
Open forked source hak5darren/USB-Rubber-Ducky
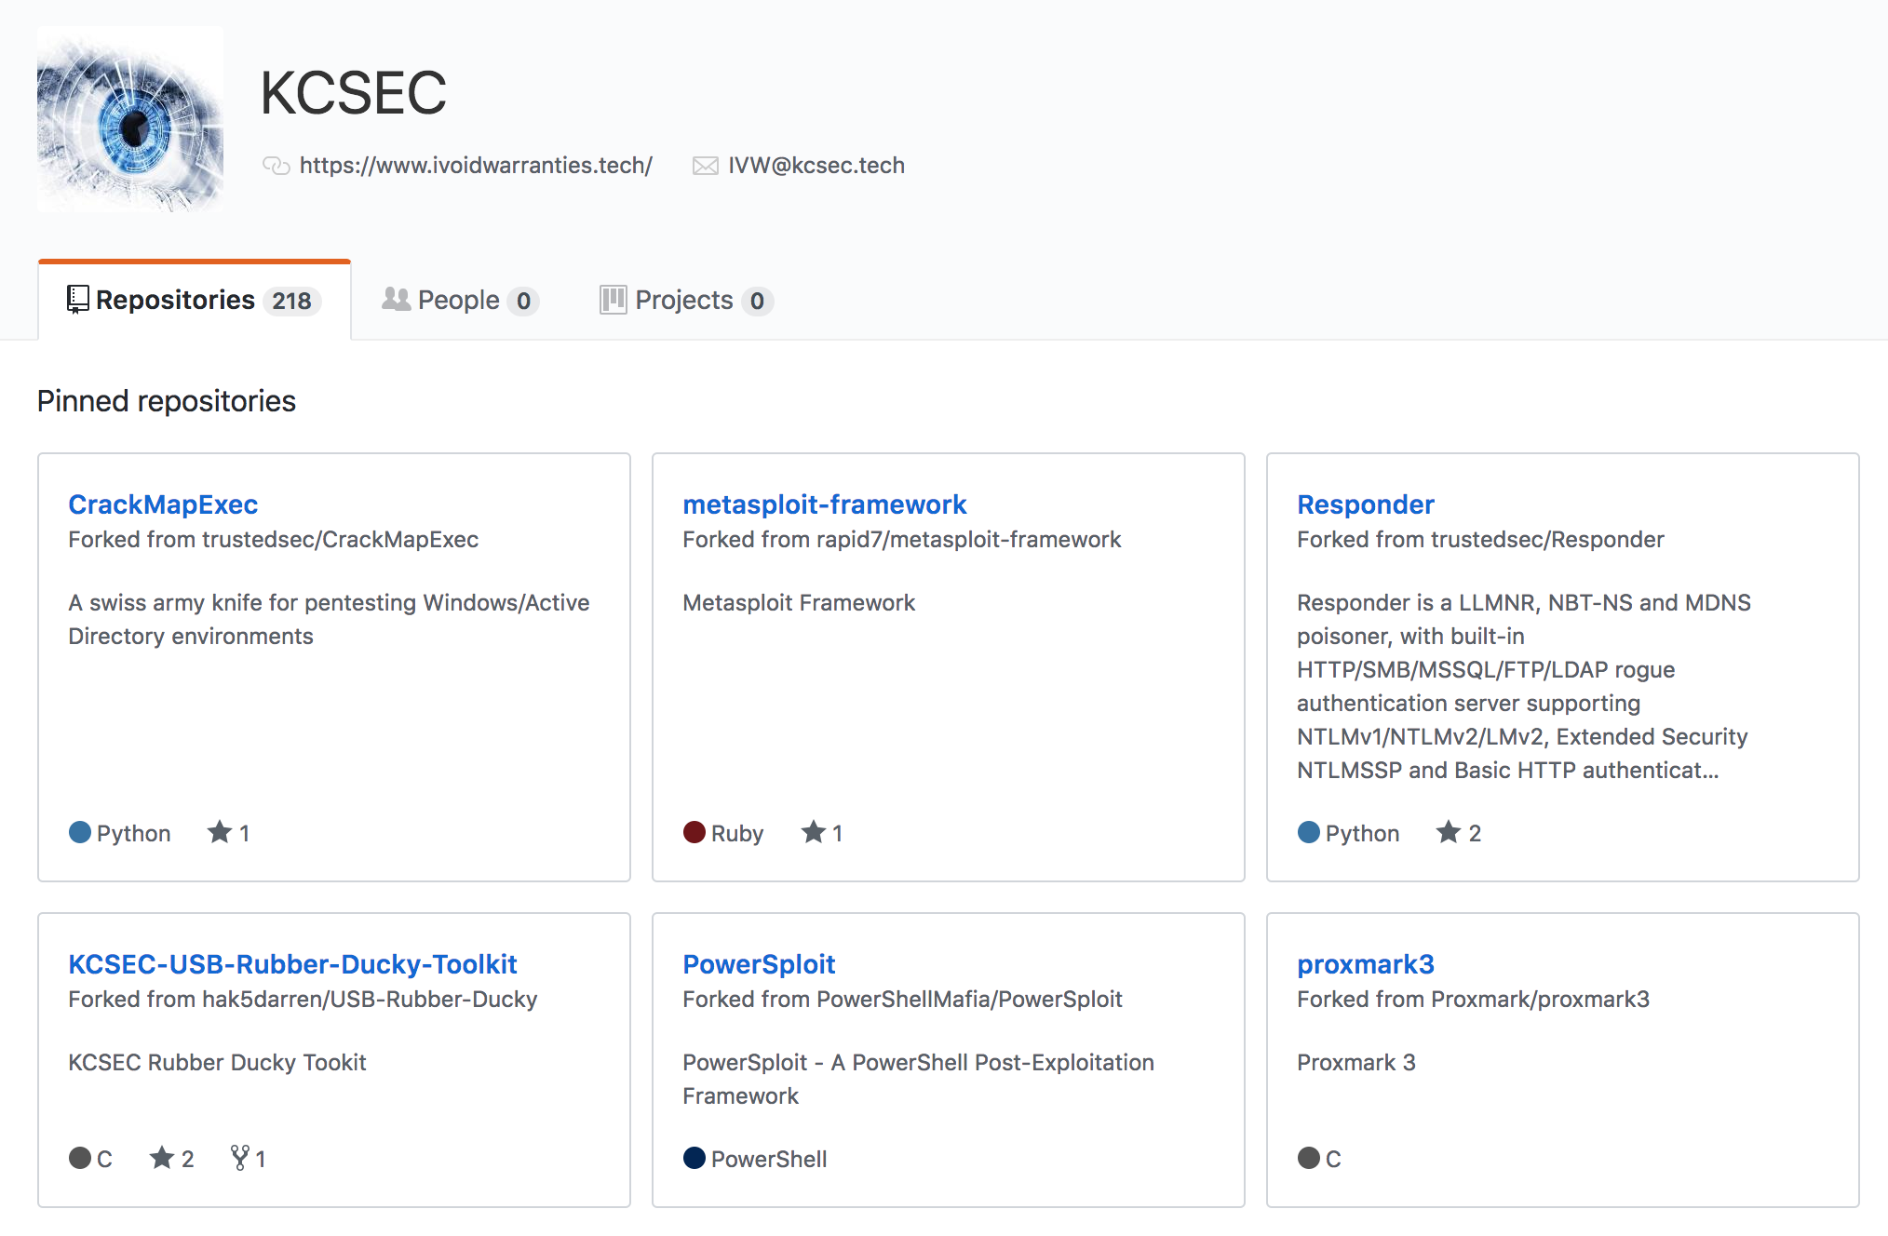click(x=370, y=1000)
